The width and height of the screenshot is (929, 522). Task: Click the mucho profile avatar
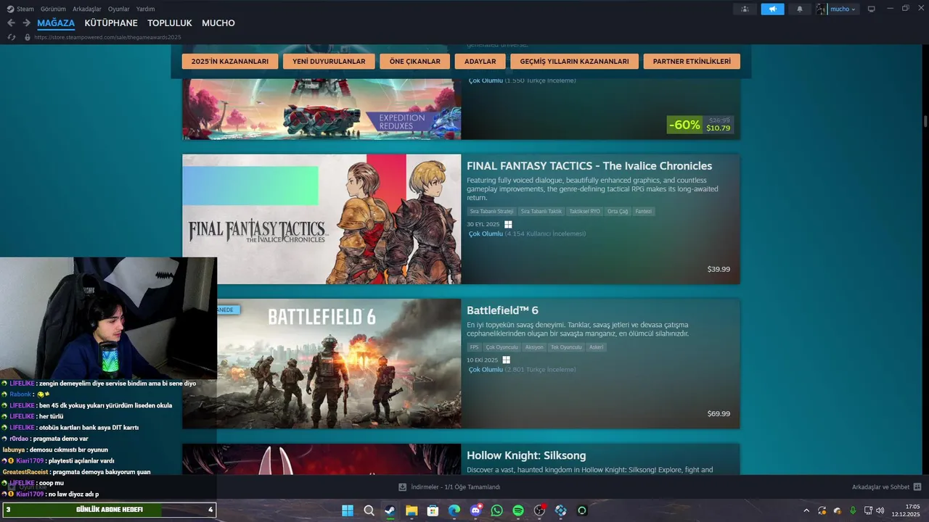pos(822,9)
